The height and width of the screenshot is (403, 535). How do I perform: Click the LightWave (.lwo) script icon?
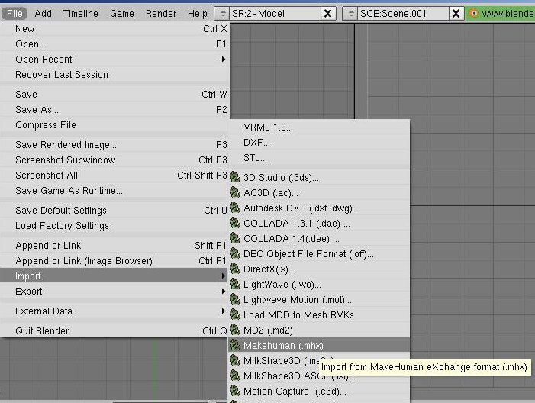235,284
